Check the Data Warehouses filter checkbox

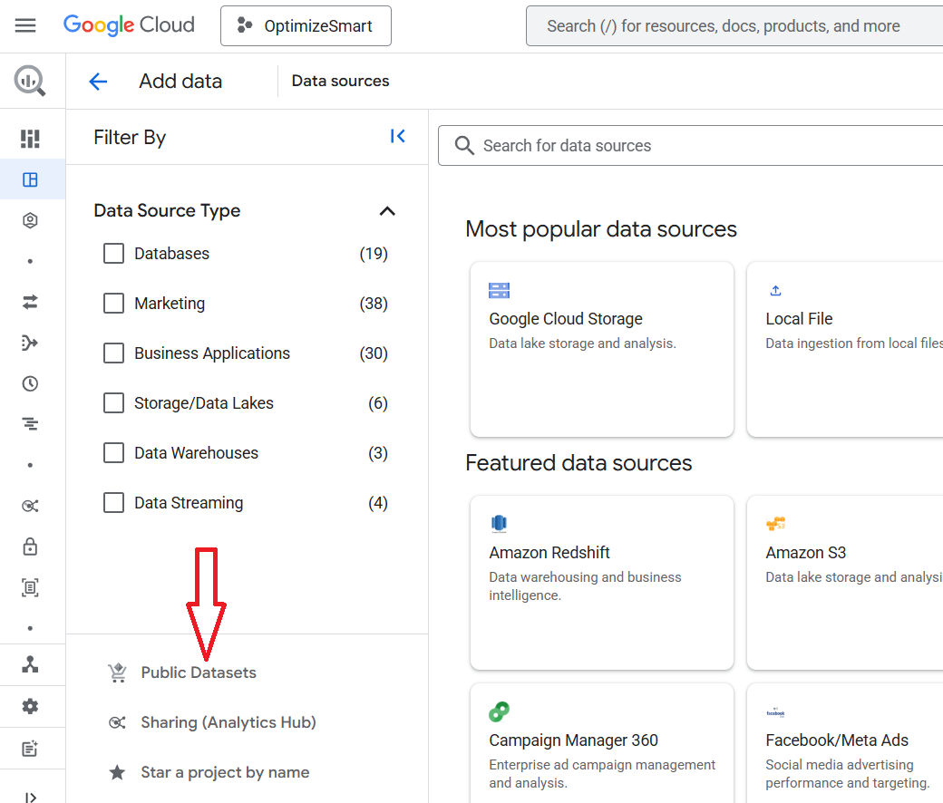tap(113, 452)
